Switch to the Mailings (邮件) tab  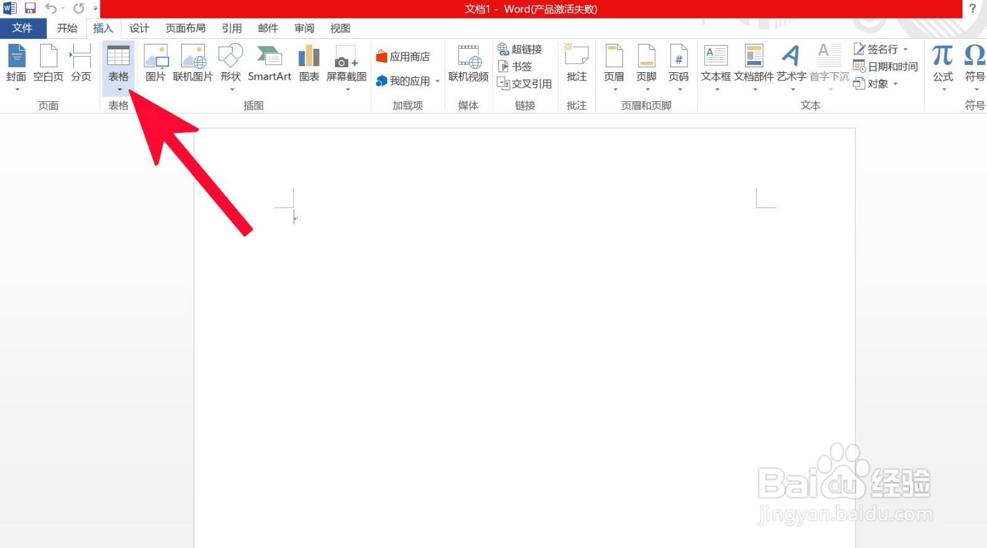point(268,28)
